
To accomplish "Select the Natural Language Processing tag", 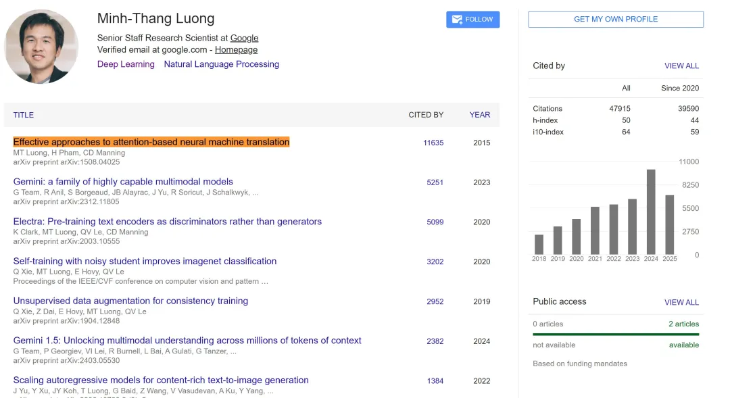I will click(221, 64).
